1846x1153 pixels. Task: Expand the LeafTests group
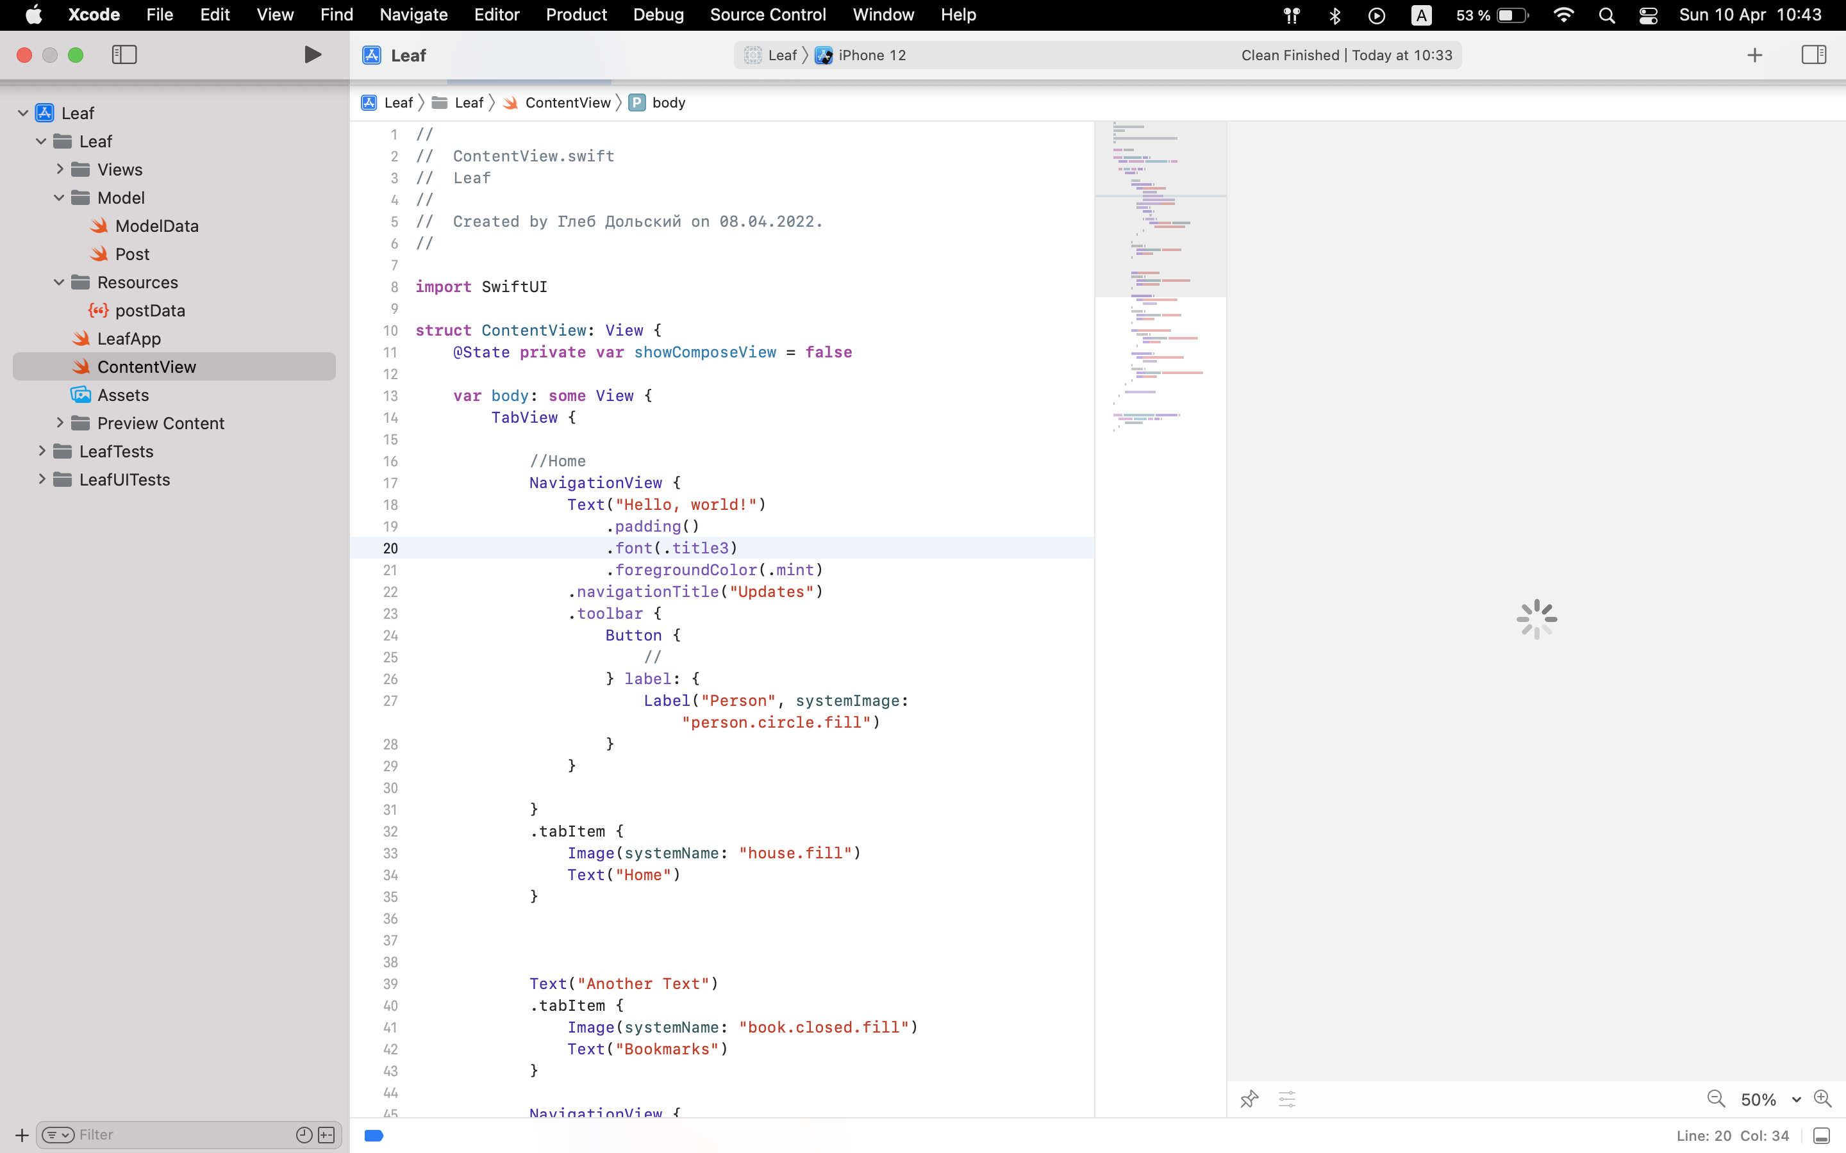(42, 451)
